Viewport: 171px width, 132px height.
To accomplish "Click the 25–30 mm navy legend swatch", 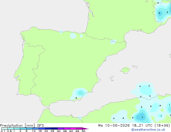I will (54, 128).
